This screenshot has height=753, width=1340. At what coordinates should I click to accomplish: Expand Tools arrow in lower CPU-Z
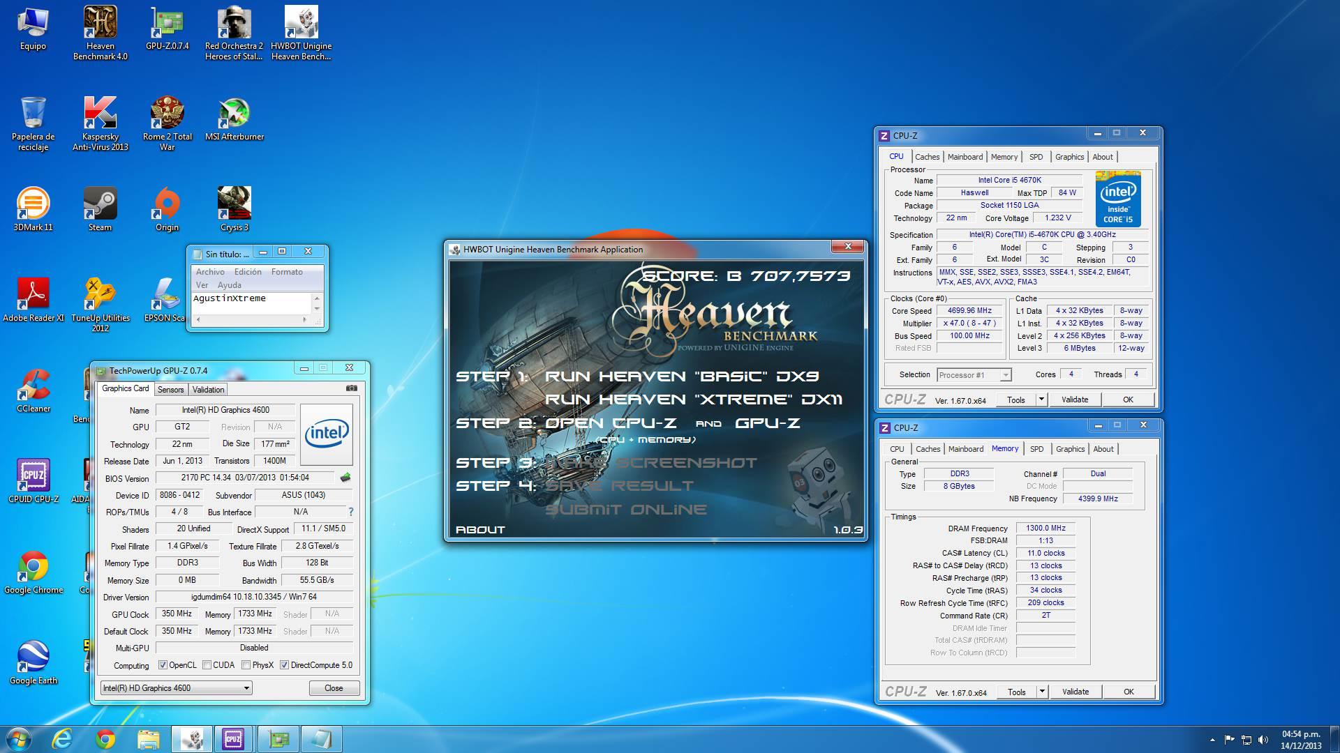tap(1042, 692)
